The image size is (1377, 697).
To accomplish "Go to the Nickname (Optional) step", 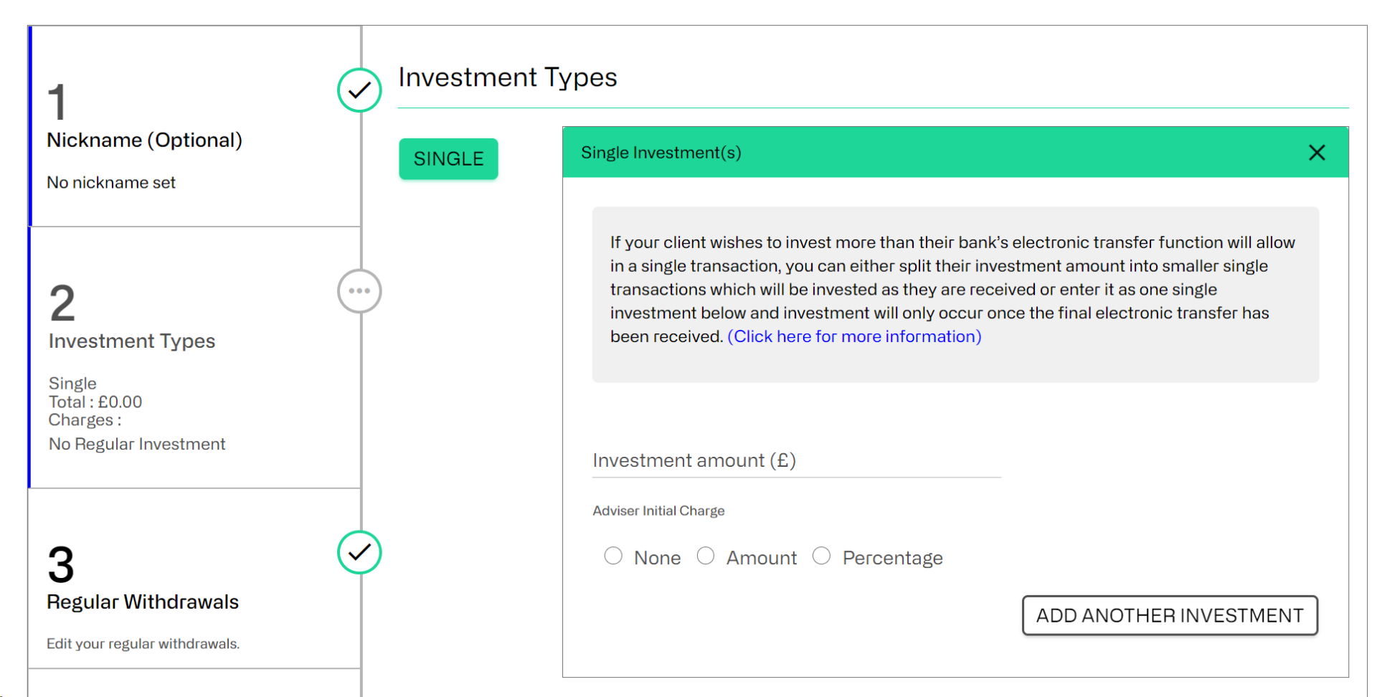I will (x=144, y=141).
